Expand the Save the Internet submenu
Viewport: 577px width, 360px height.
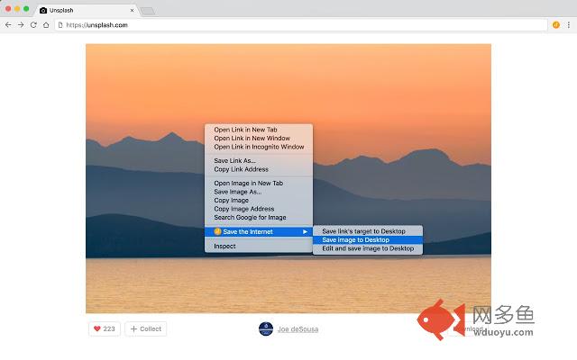coord(259,232)
